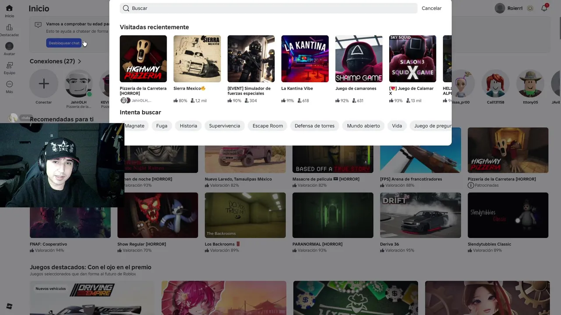Click the Visitadas recientemente heading
561x315 pixels.
pos(154,27)
